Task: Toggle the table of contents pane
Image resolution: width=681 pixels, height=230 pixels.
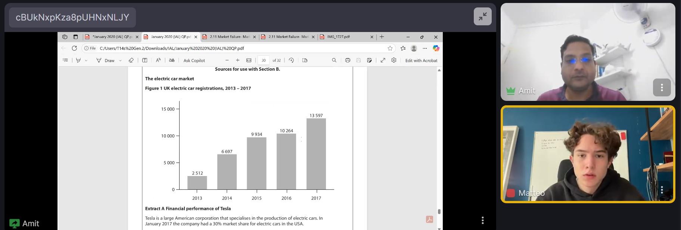Action: pyautogui.click(x=65, y=60)
